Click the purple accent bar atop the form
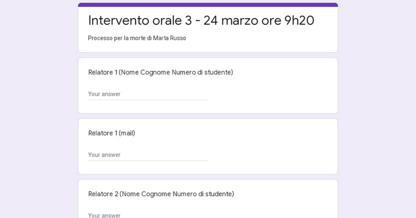 point(208,5)
